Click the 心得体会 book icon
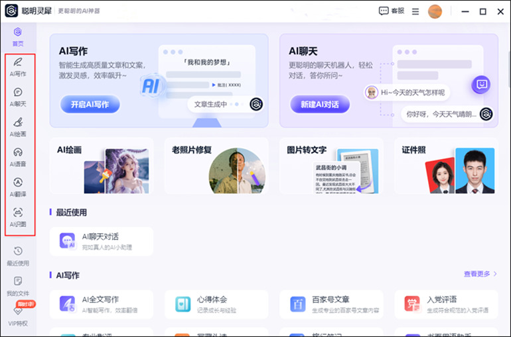Image resolution: width=511 pixels, height=337 pixels. point(183,304)
